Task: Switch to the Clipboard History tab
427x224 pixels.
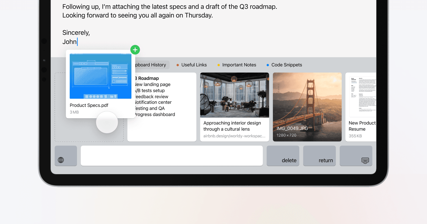Action: (151, 65)
